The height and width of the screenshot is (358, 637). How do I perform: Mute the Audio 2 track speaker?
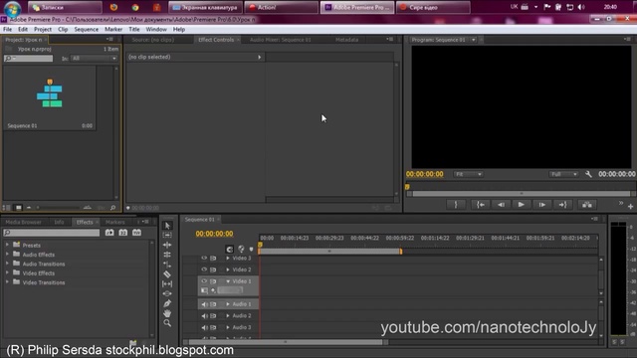coord(204,316)
